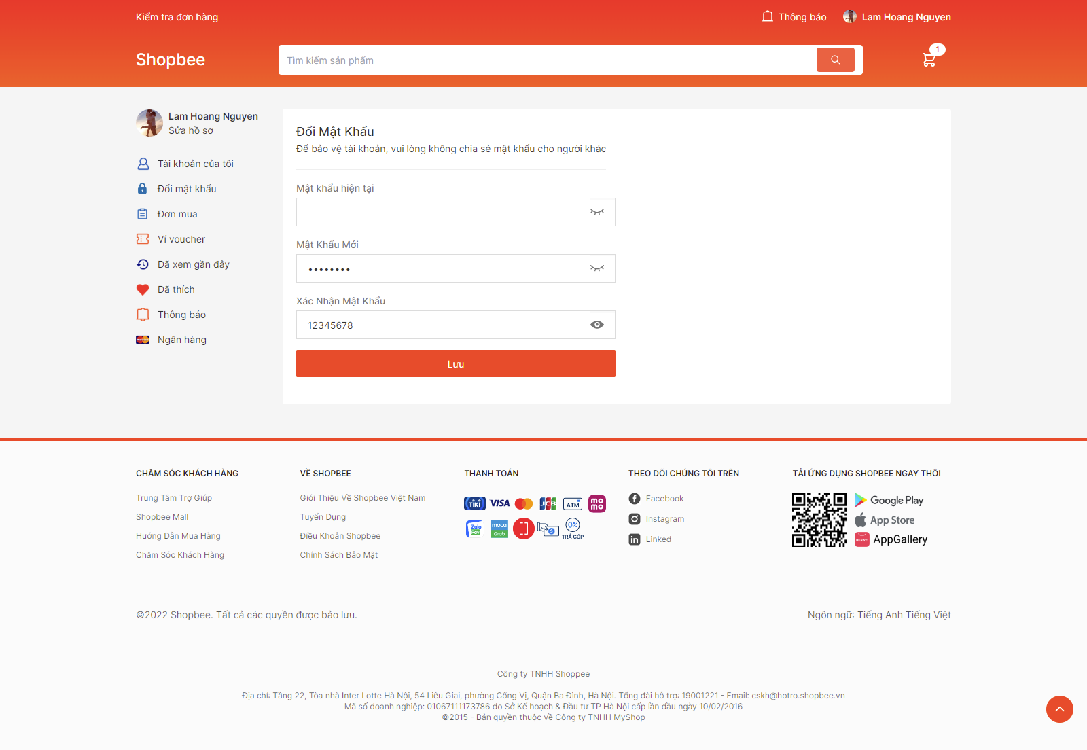
Task: Click Lam Hoang Nguyen name in header
Action: tap(906, 17)
